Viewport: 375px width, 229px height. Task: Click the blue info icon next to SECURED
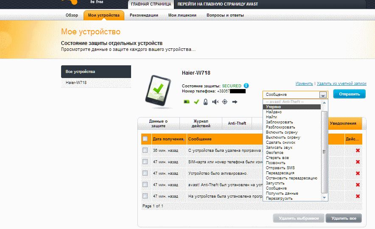[x=246, y=86]
